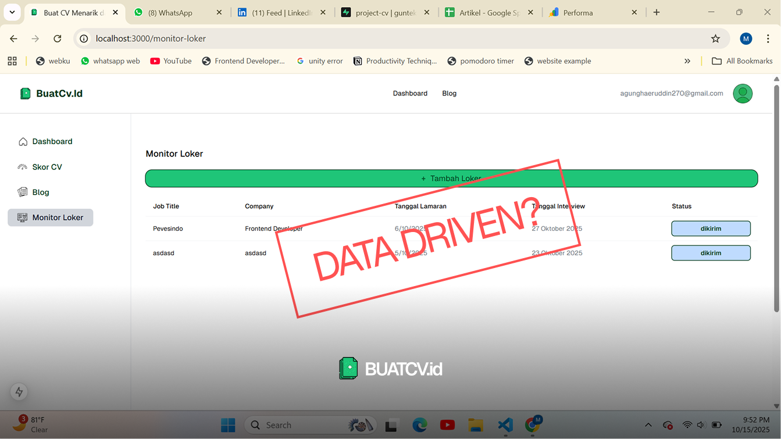781x439 pixels.
Task: Open the YouTube bookmark
Action: coord(171,61)
